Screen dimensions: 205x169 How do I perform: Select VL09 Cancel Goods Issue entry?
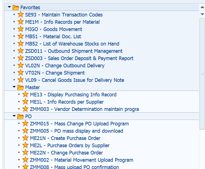point(74,80)
